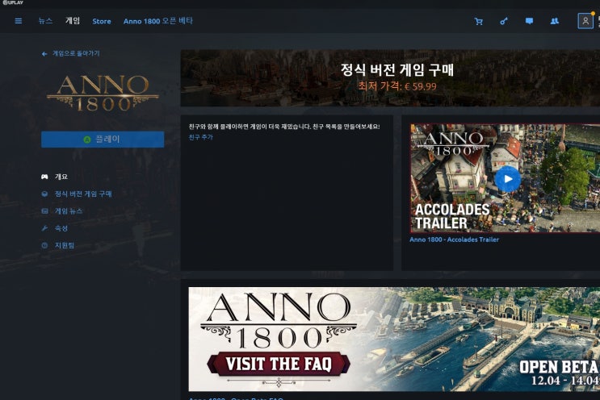Image resolution: width=600 pixels, height=400 pixels.
Task: Click the 최저 가격: € 59.99 price text
Action: [x=397, y=86]
